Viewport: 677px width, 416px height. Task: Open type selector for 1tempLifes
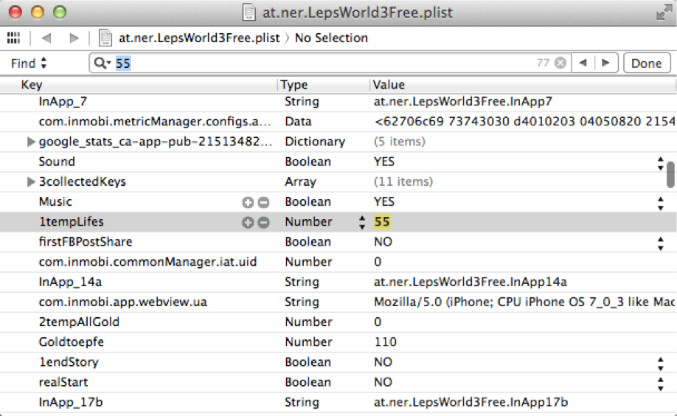point(361,222)
